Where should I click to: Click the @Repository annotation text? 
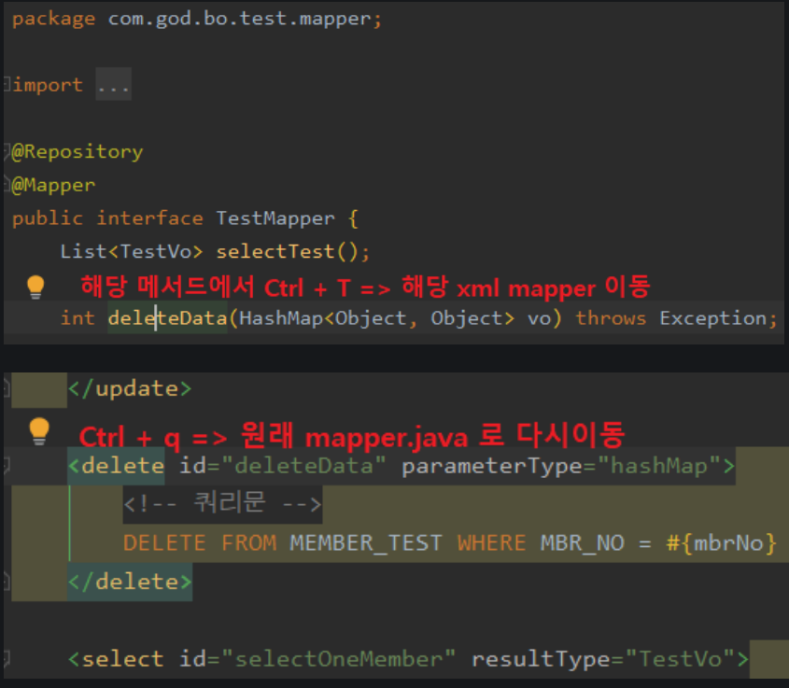click(77, 151)
